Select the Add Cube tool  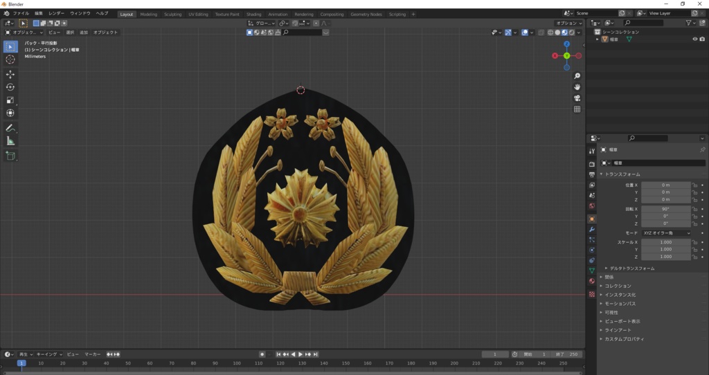pos(10,156)
